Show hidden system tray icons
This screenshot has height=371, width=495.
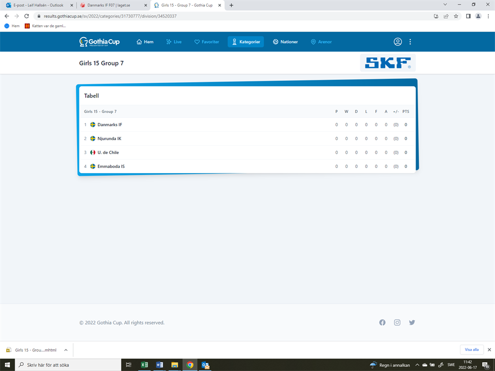[x=417, y=365]
